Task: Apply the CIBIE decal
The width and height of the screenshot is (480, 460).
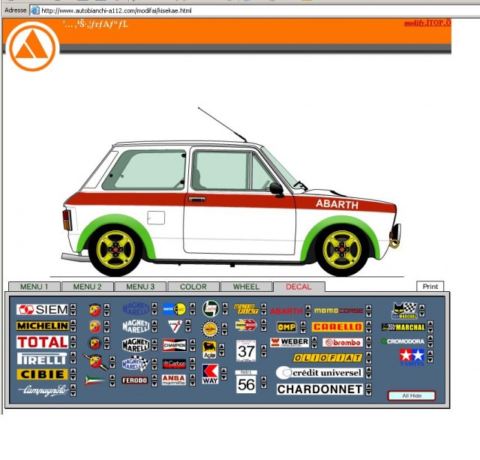Action: 42,374
